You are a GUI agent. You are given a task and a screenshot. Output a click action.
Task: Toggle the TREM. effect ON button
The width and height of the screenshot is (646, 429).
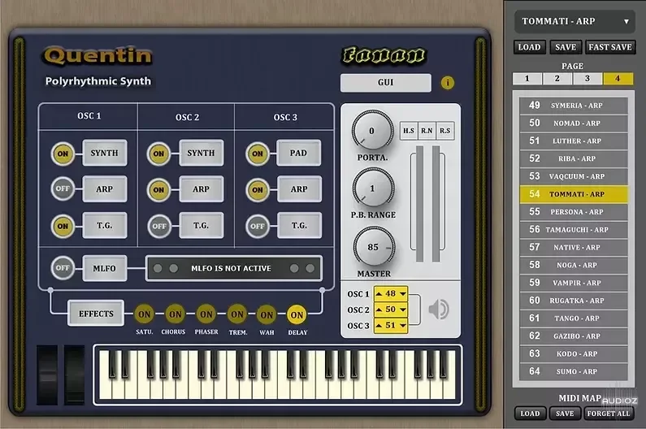click(x=237, y=315)
